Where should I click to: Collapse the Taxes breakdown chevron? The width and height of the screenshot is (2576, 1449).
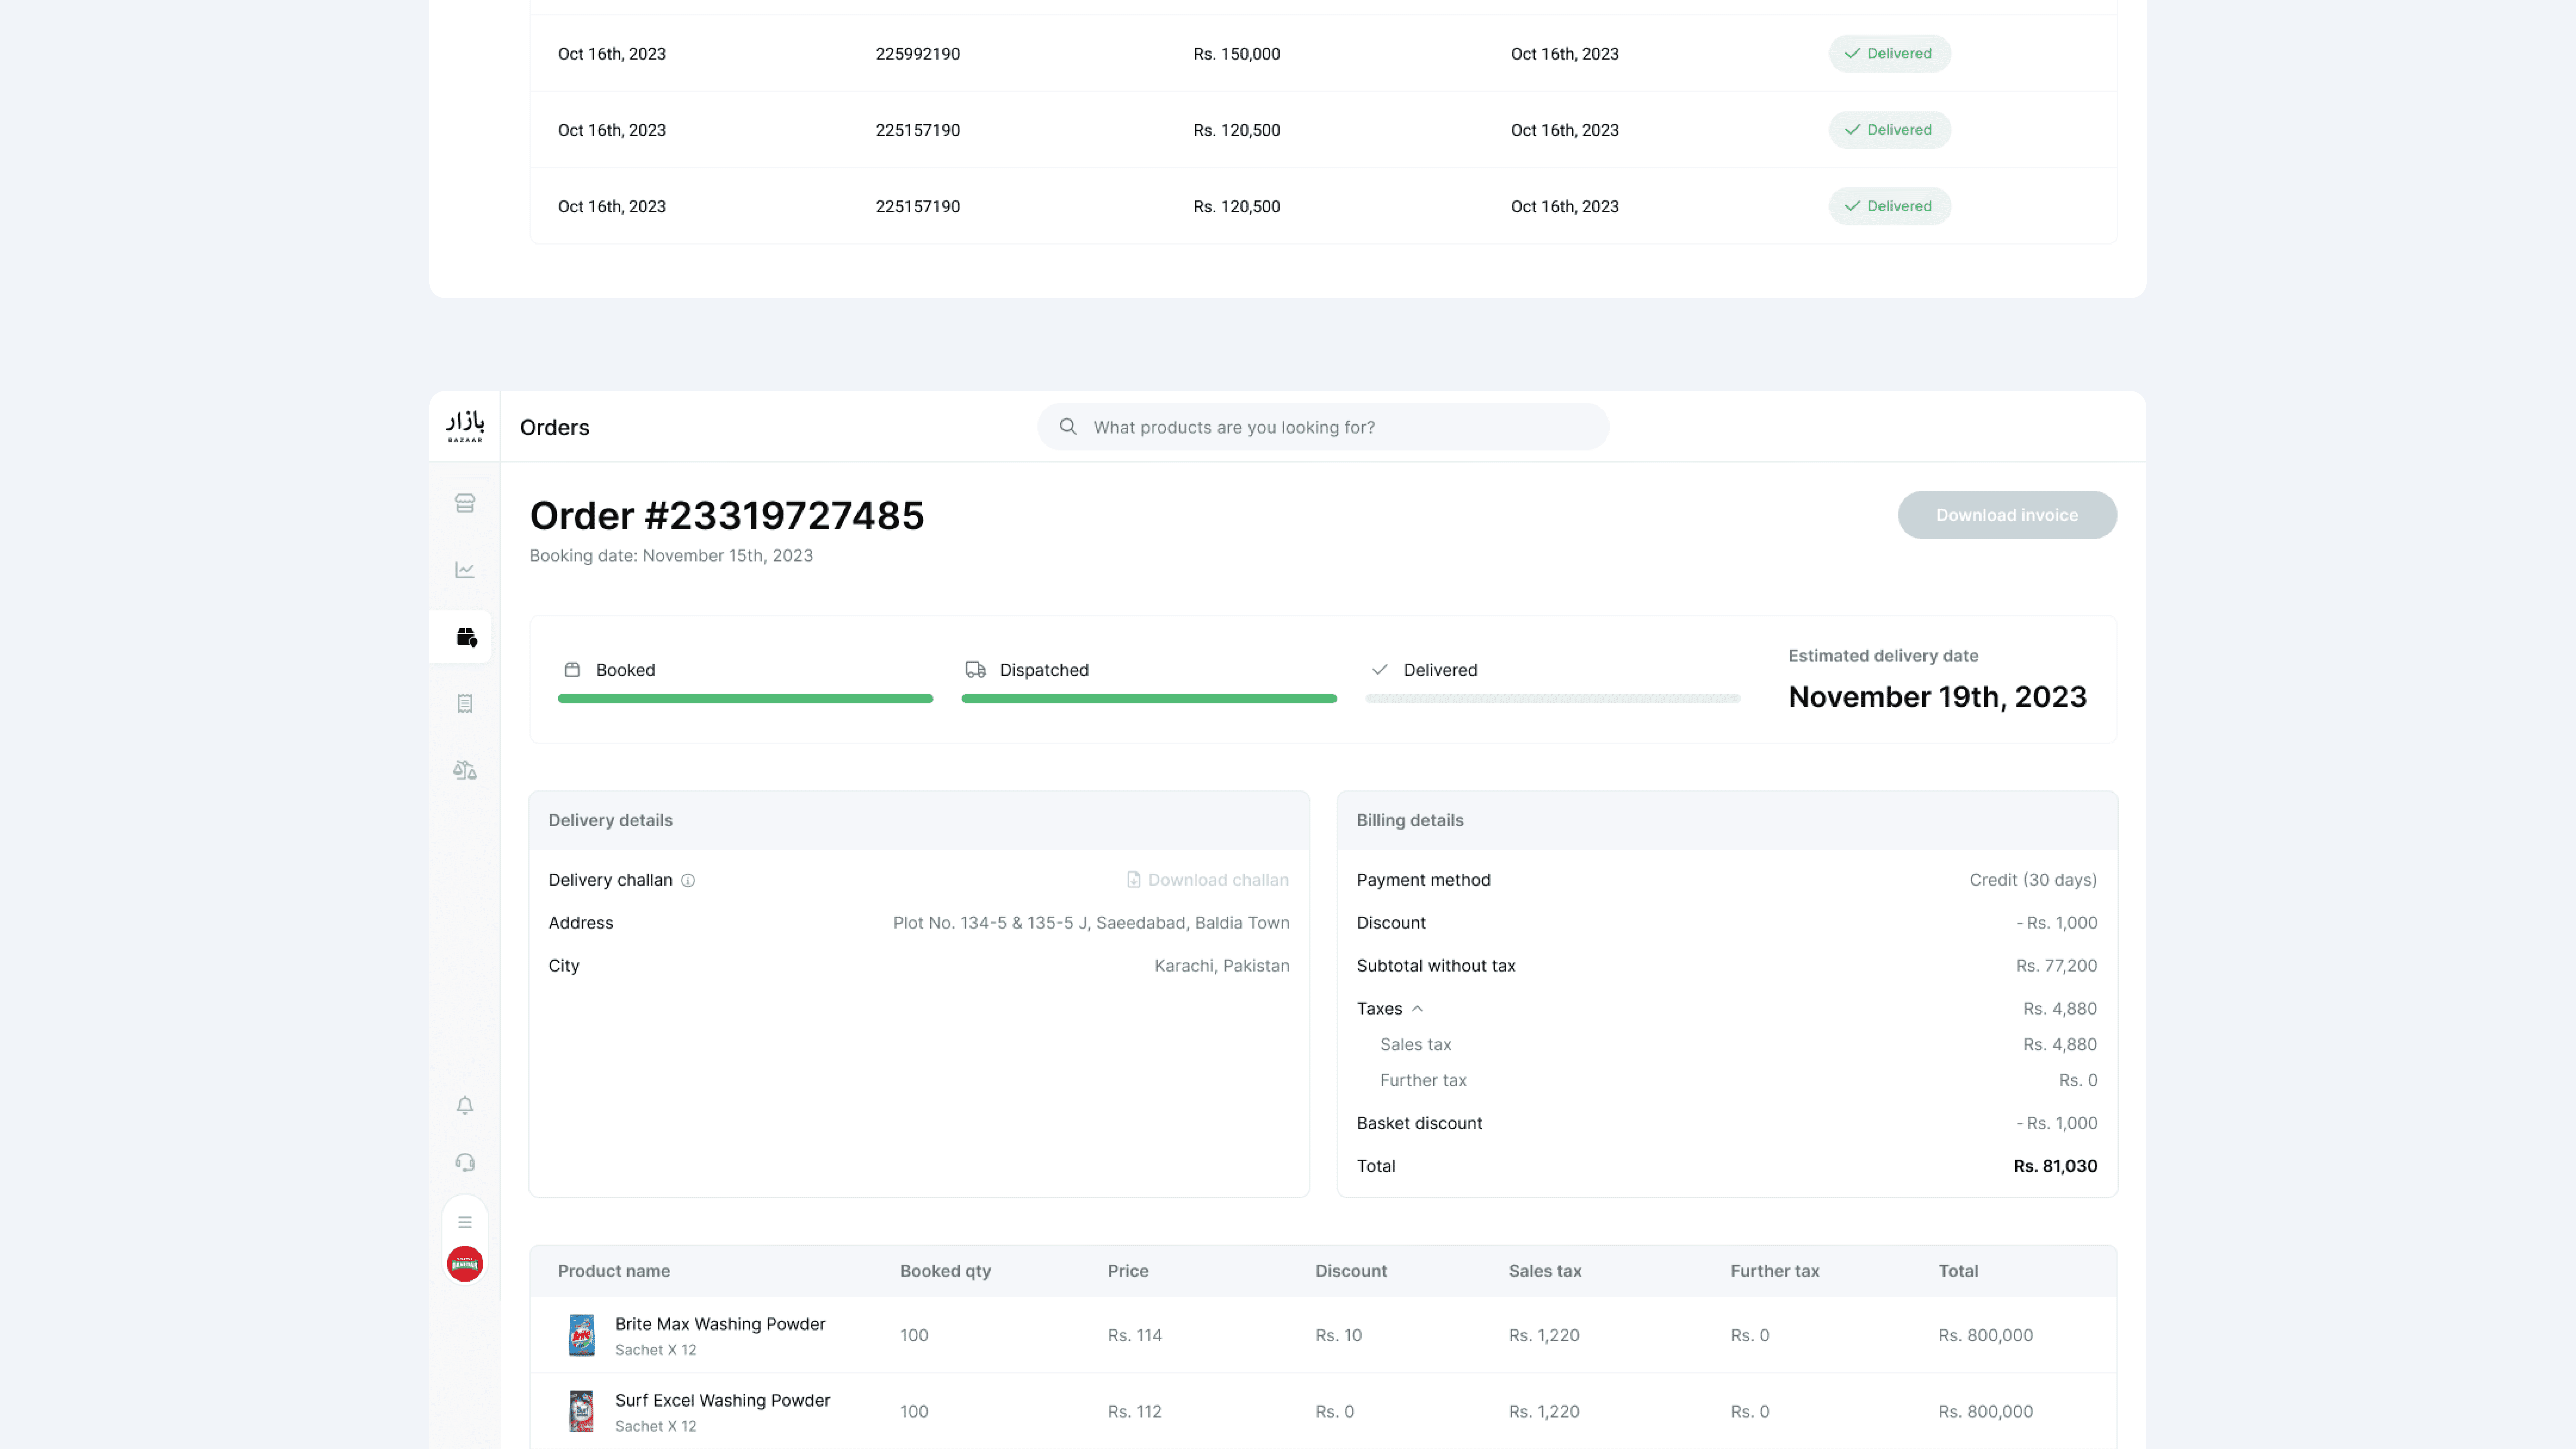1417,1009
